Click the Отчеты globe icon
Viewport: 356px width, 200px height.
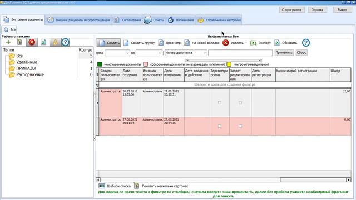(147, 20)
